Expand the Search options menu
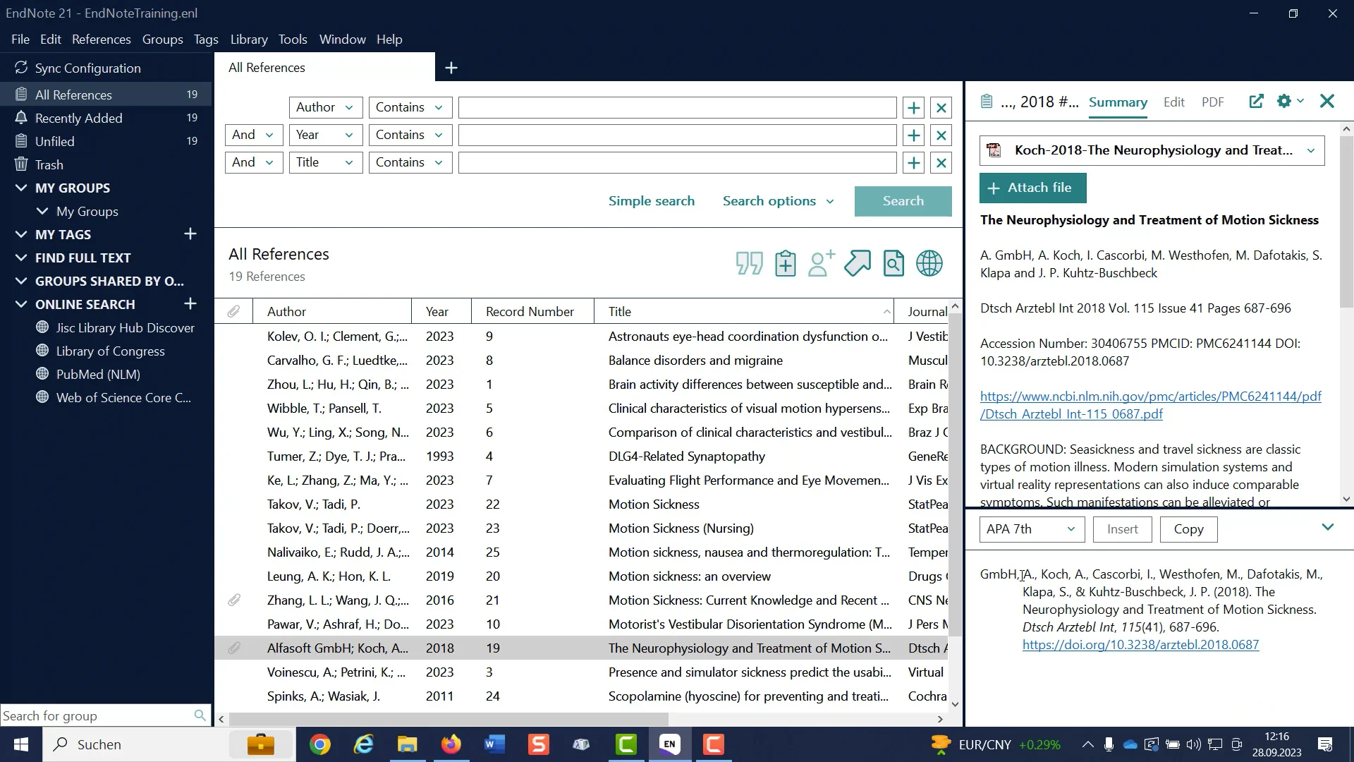Viewport: 1354px width, 762px height. [x=778, y=201]
